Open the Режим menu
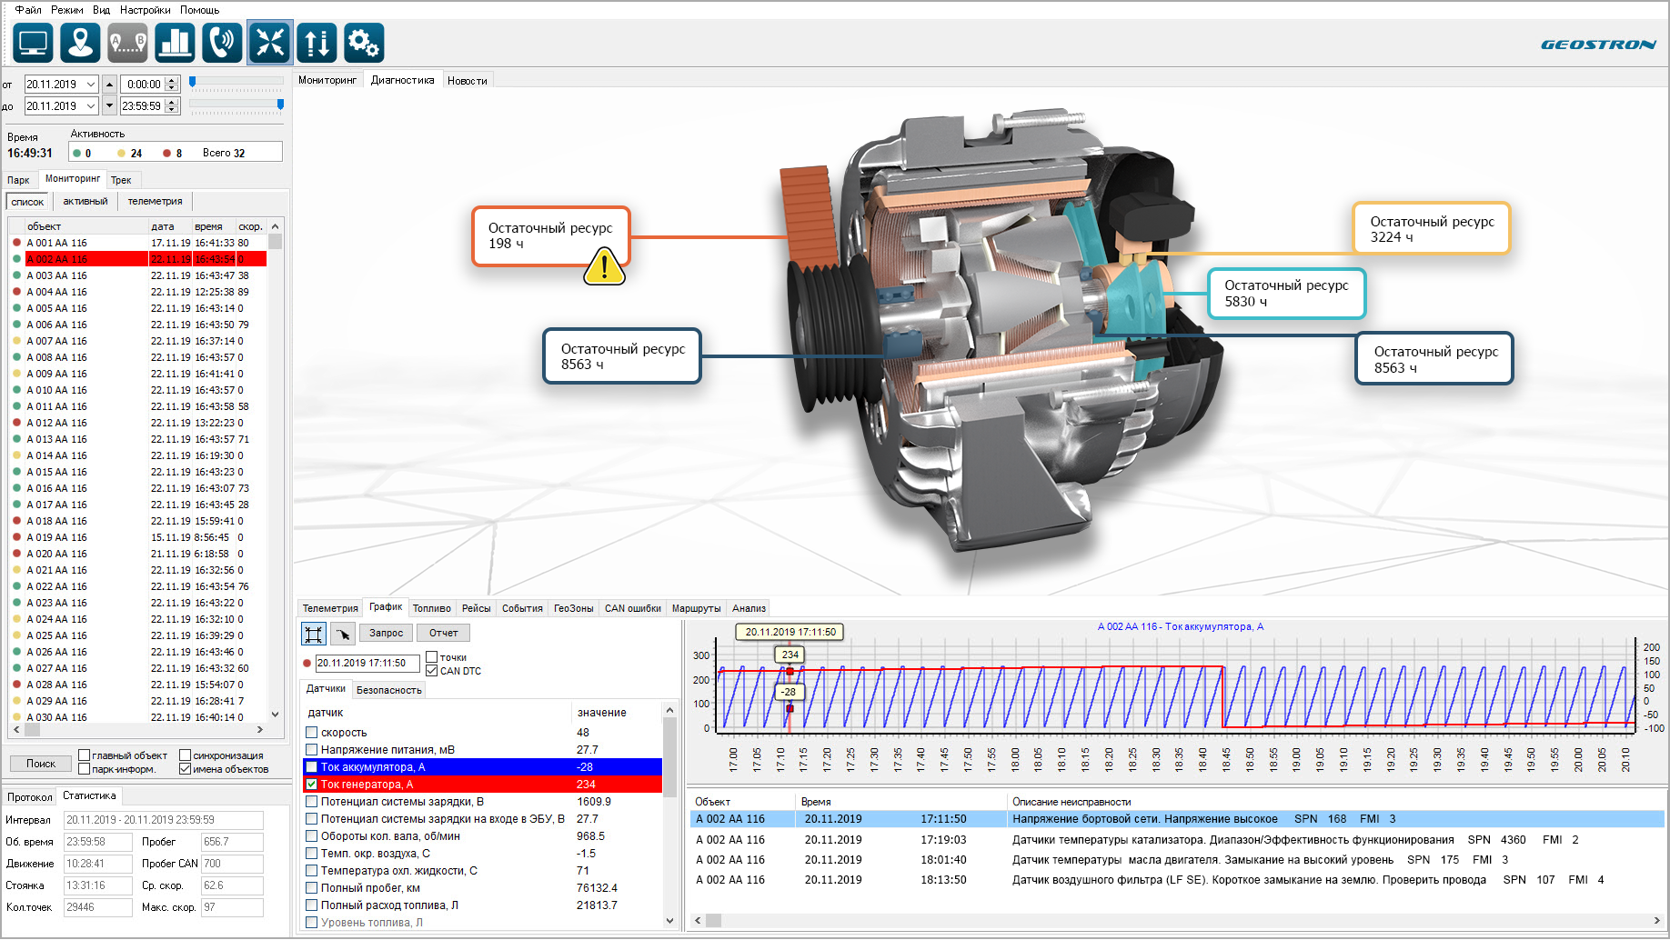Image resolution: width=1670 pixels, height=940 pixels. pyautogui.click(x=67, y=10)
